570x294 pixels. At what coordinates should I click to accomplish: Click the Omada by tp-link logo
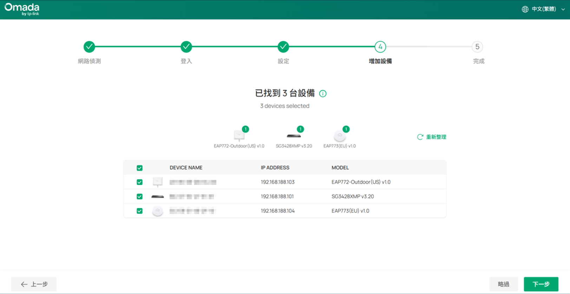[22, 9]
